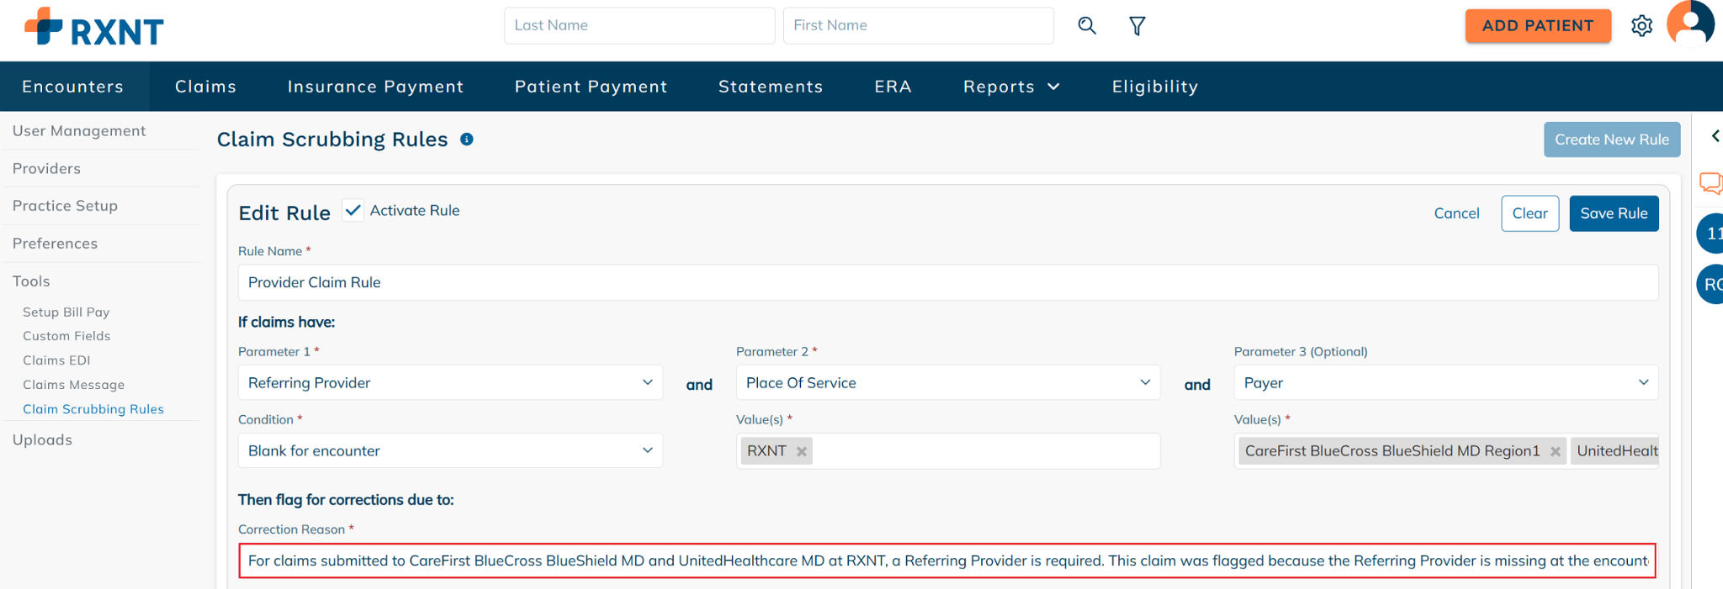The height and width of the screenshot is (589, 1723).
Task: Remove CareFirst BlueCross BlueShield MD Region1 tag
Action: [x=1555, y=451]
